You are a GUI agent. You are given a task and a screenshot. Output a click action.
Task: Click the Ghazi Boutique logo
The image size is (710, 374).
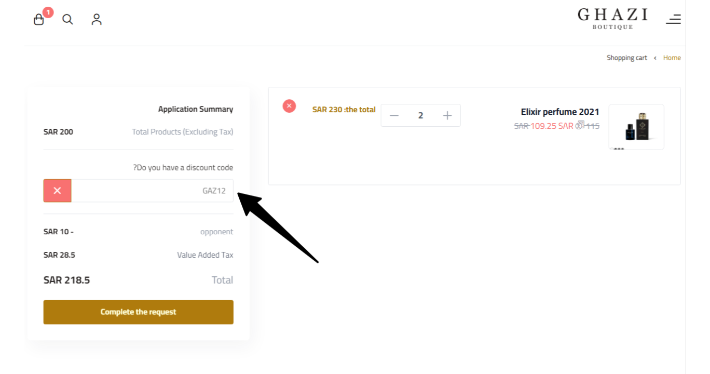613,18
